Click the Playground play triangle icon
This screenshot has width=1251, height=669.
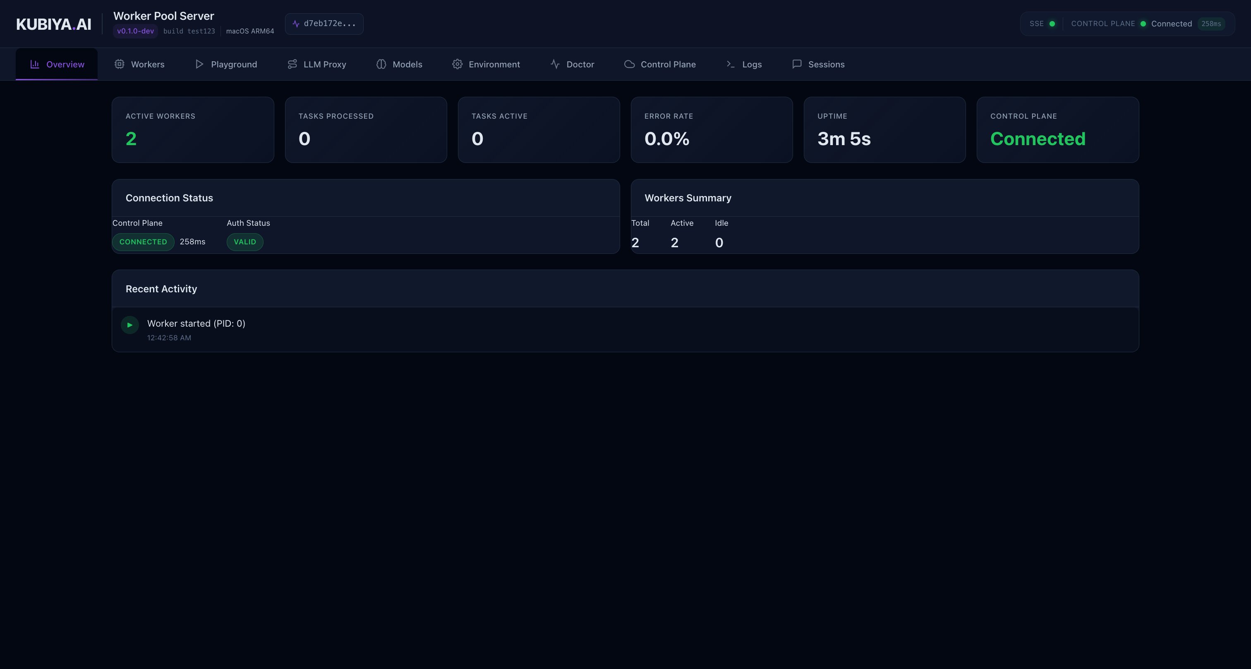[x=199, y=64]
